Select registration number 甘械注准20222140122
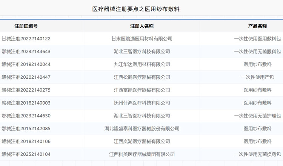Viewport: 283px width, 166px height. [26, 39]
